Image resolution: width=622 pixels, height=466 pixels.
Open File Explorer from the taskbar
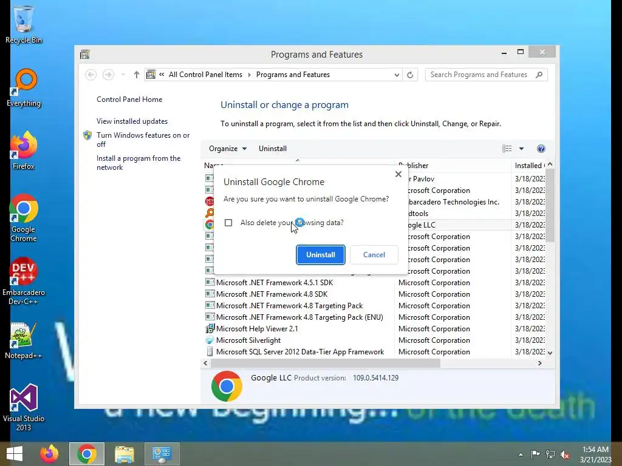[124, 454]
